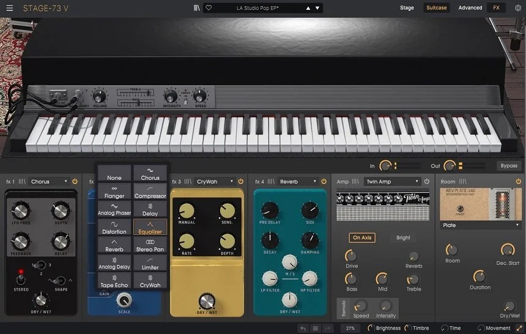Click the CryWah Manual knob
Screen dimensions: 526x334
click(x=187, y=210)
